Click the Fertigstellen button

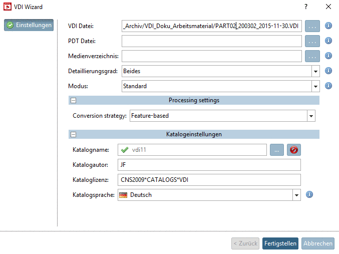(280, 243)
